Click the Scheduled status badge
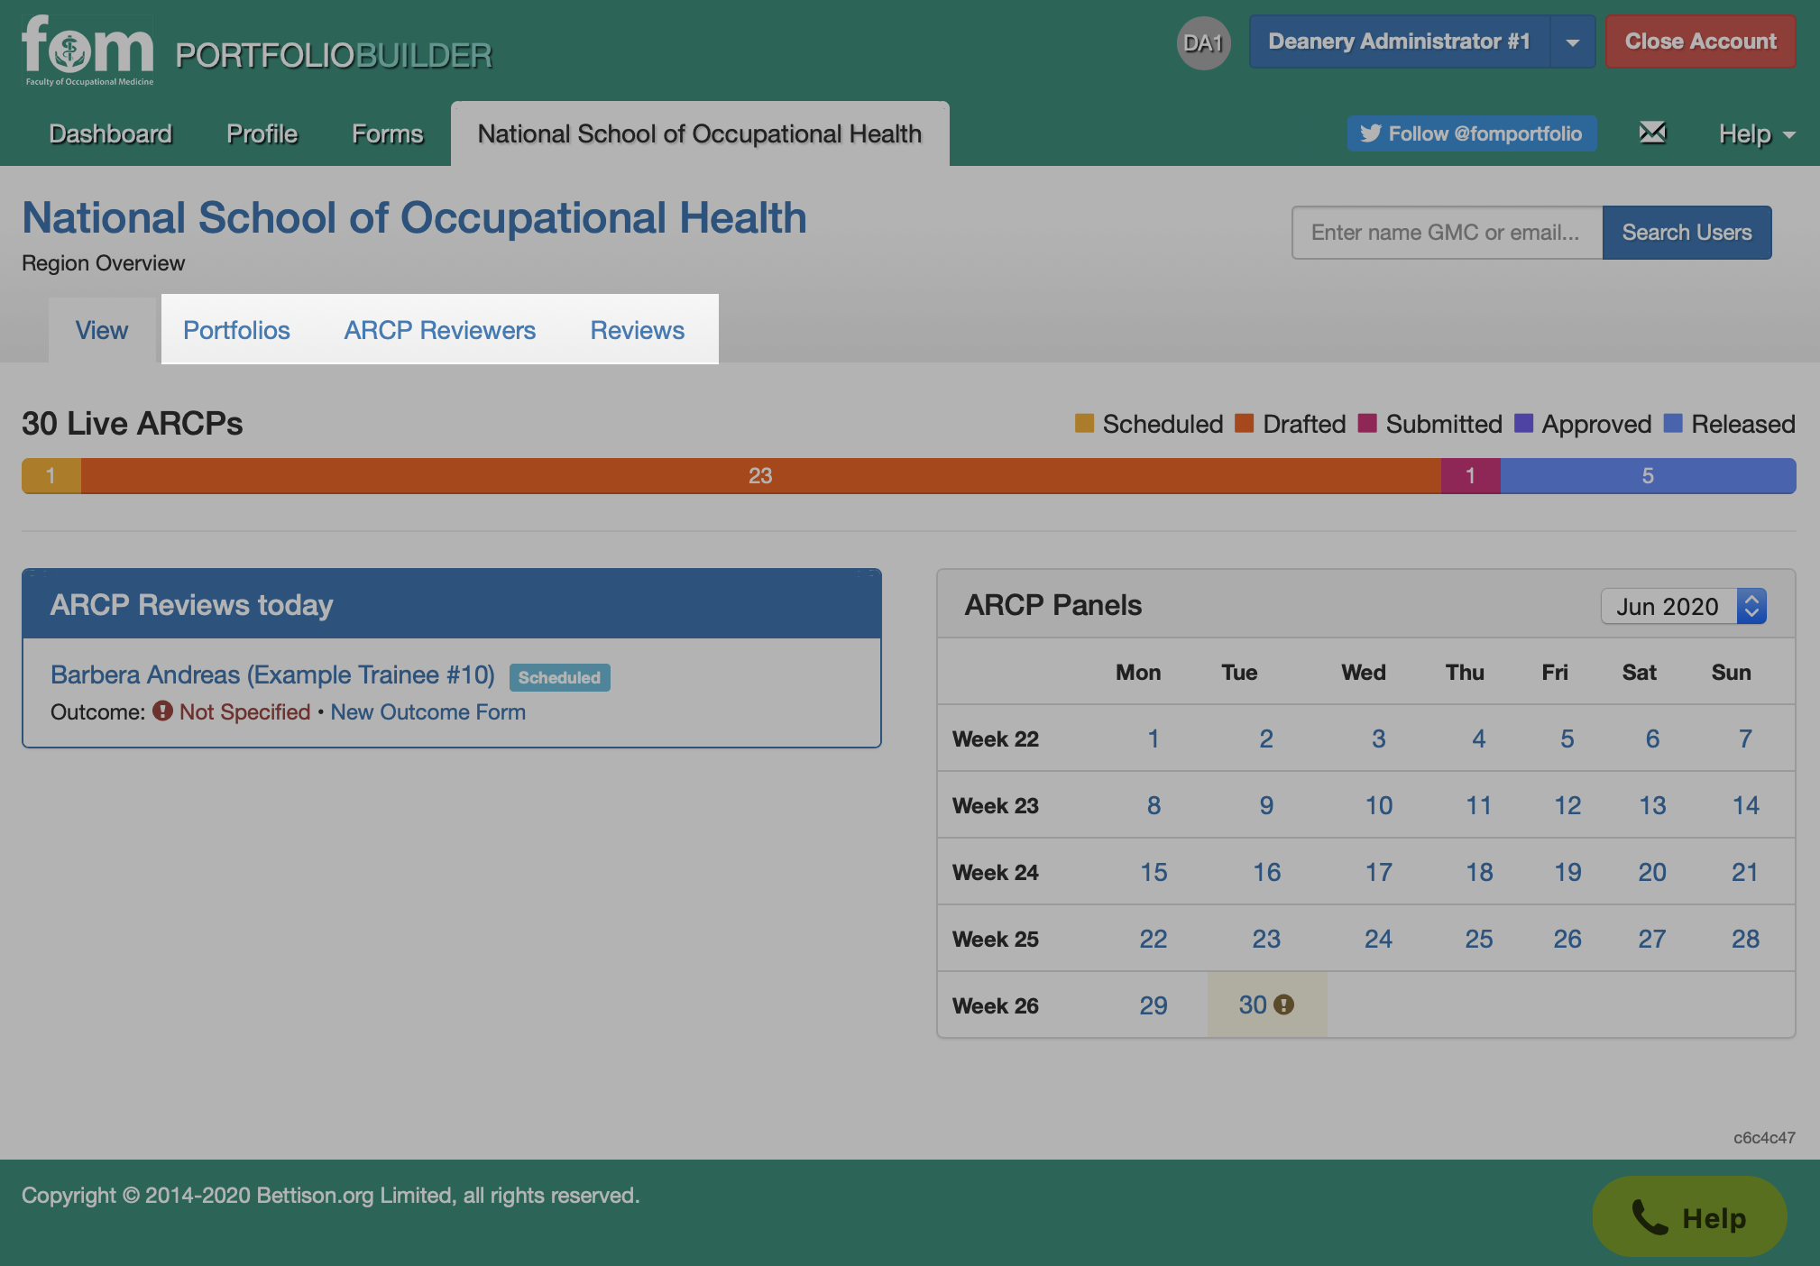Screen dimensions: 1820x1266 (x=559, y=677)
